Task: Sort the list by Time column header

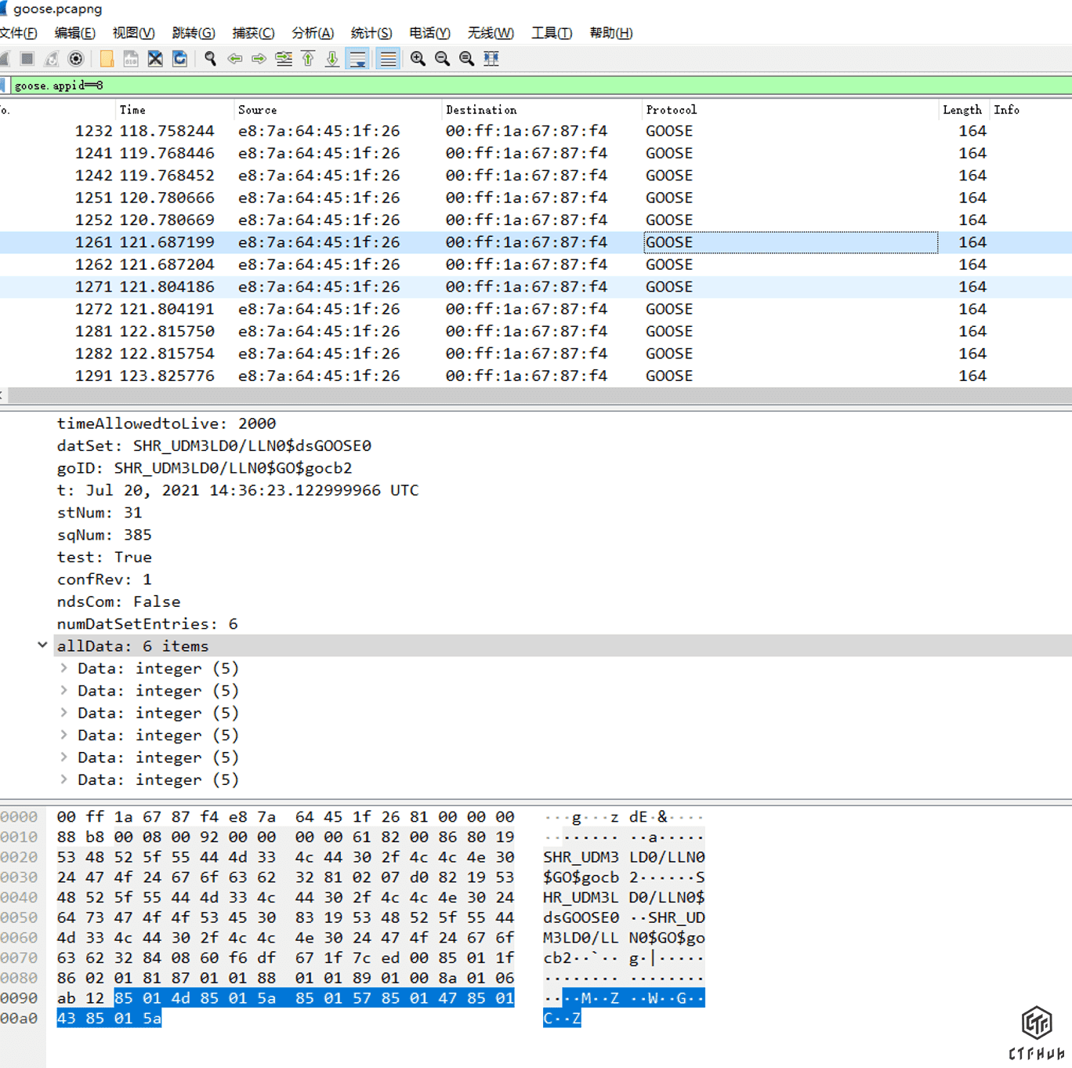Action: click(x=132, y=110)
